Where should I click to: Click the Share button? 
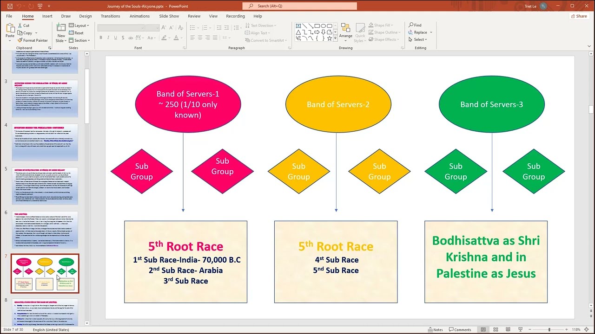(x=579, y=16)
